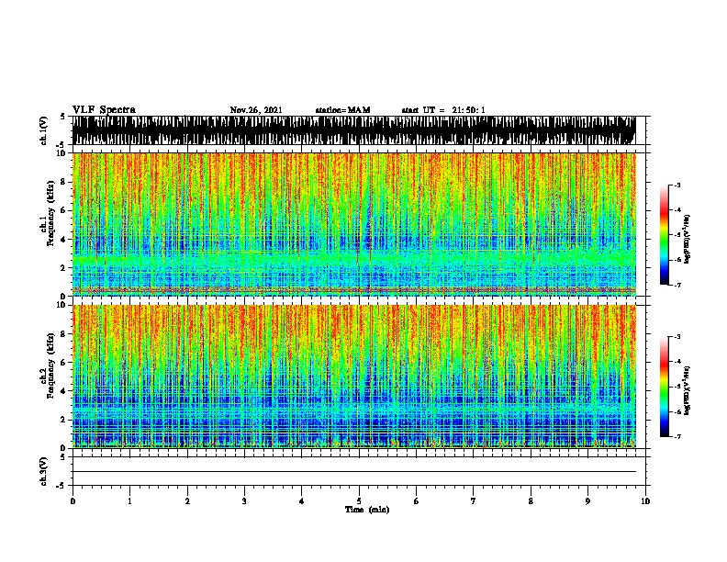Click time axis tick label "7"
This screenshot has height=562, width=727.
tap(474, 501)
